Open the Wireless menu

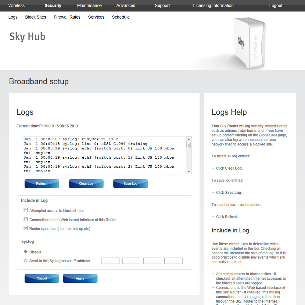16,5
